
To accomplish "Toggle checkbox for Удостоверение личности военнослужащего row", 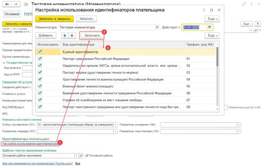I will point(40,79).
